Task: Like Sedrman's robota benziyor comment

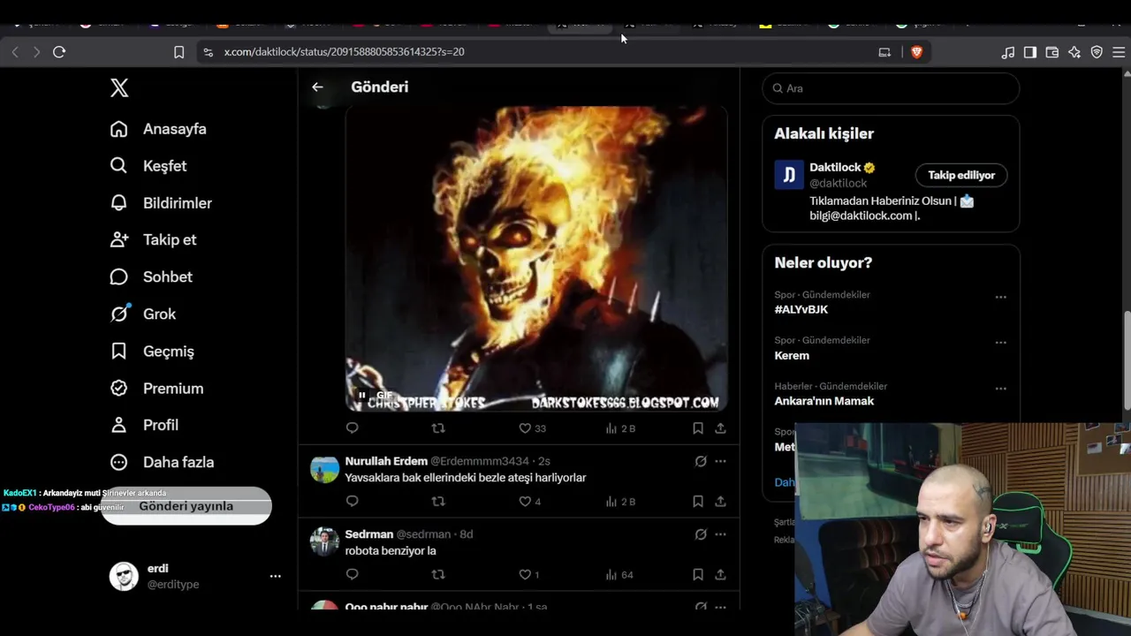Action: pos(529,575)
